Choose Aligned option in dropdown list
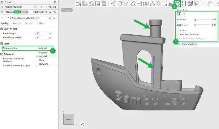Image resolution: width=219 pixels, height=129 pixels. point(43,56)
